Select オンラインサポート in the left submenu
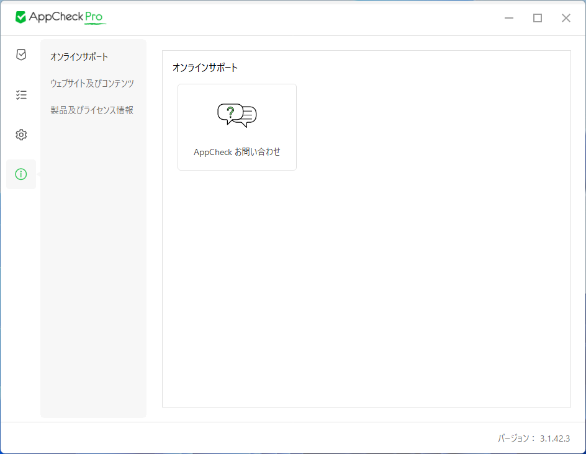The image size is (586, 454). (x=79, y=57)
